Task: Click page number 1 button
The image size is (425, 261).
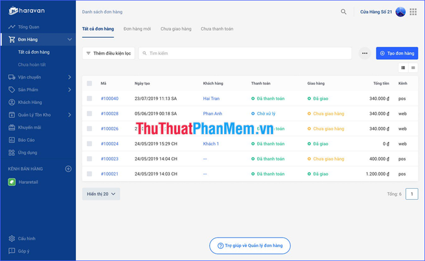Action: pos(412,194)
